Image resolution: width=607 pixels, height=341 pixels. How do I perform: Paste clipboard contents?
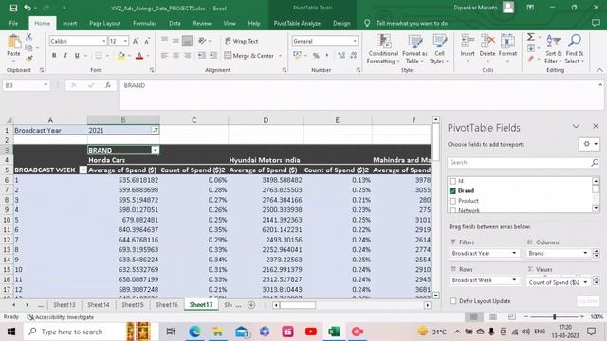pos(13,46)
